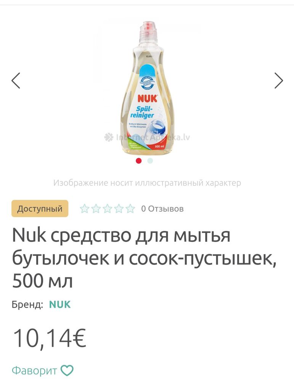The image size is (294, 382).
Task: Tap the previous image chevron arrow
Action: tap(15, 81)
